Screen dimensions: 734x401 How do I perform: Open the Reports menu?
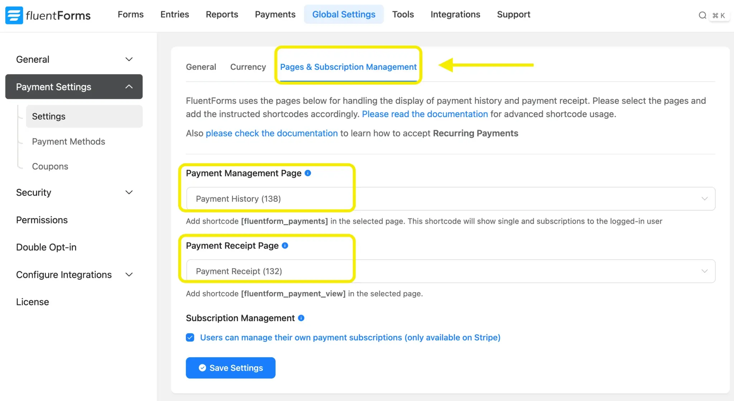click(222, 14)
